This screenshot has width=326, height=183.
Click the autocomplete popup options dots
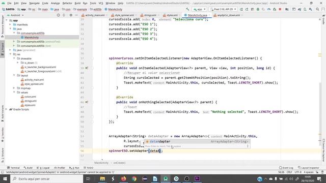click(248, 146)
